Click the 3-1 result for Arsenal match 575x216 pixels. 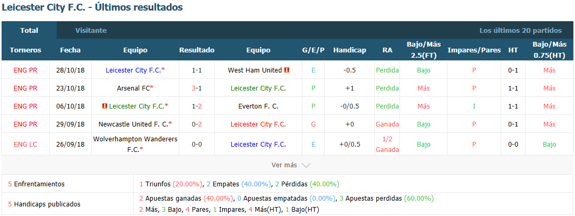coord(197,88)
